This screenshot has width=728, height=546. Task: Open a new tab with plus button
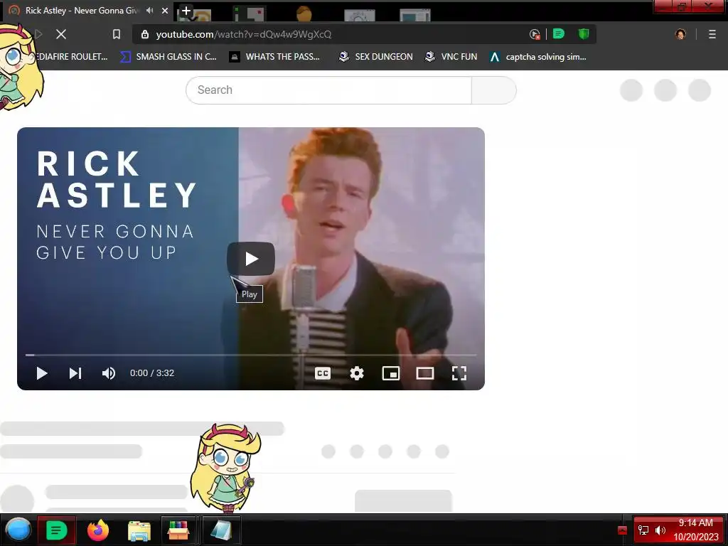[186, 10]
